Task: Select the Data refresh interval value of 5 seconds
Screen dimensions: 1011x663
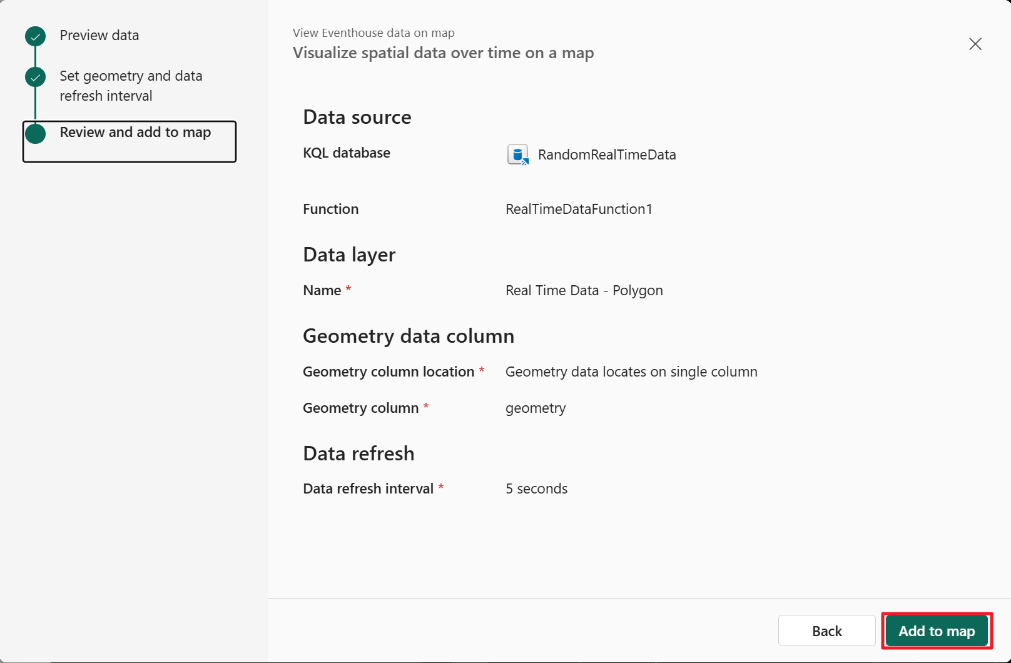Action: click(536, 488)
